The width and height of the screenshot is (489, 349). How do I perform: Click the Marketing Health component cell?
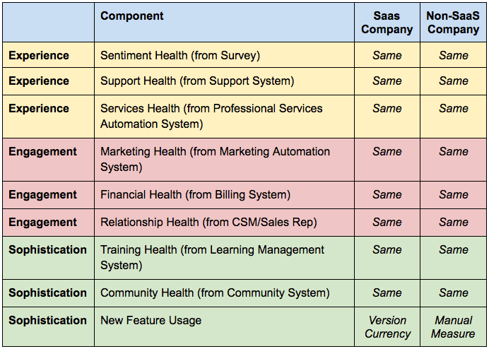point(215,159)
